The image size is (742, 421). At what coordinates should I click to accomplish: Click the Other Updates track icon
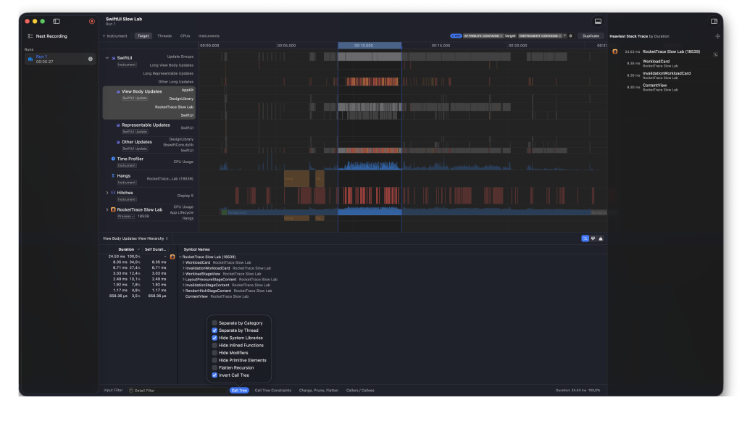pos(118,142)
